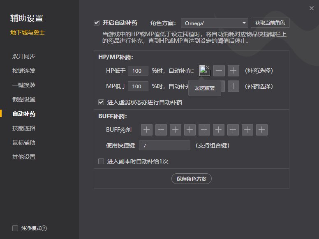
Task: Add potion to third HP slot
Action: click(x=233, y=71)
